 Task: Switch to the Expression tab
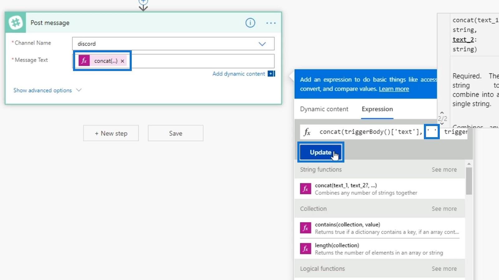pos(377,109)
